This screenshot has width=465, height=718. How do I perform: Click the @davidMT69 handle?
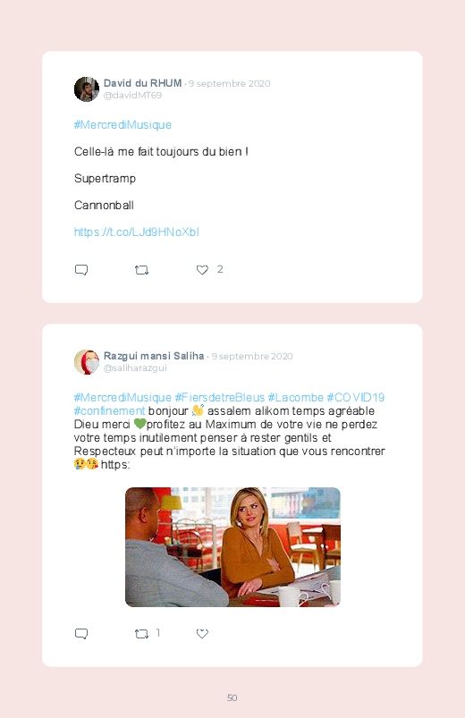click(132, 96)
